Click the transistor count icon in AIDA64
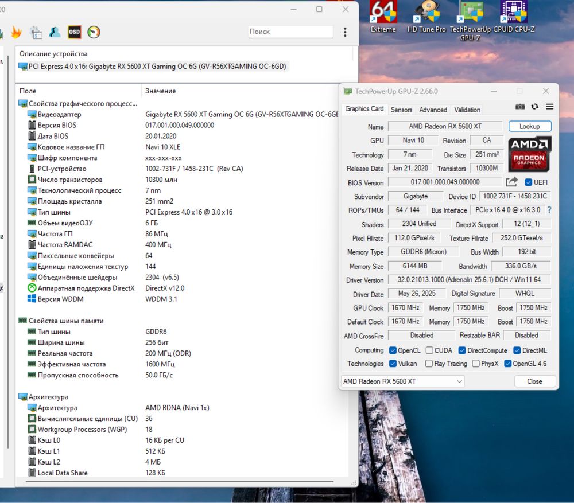This screenshot has width=574, height=503. pos(32,180)
